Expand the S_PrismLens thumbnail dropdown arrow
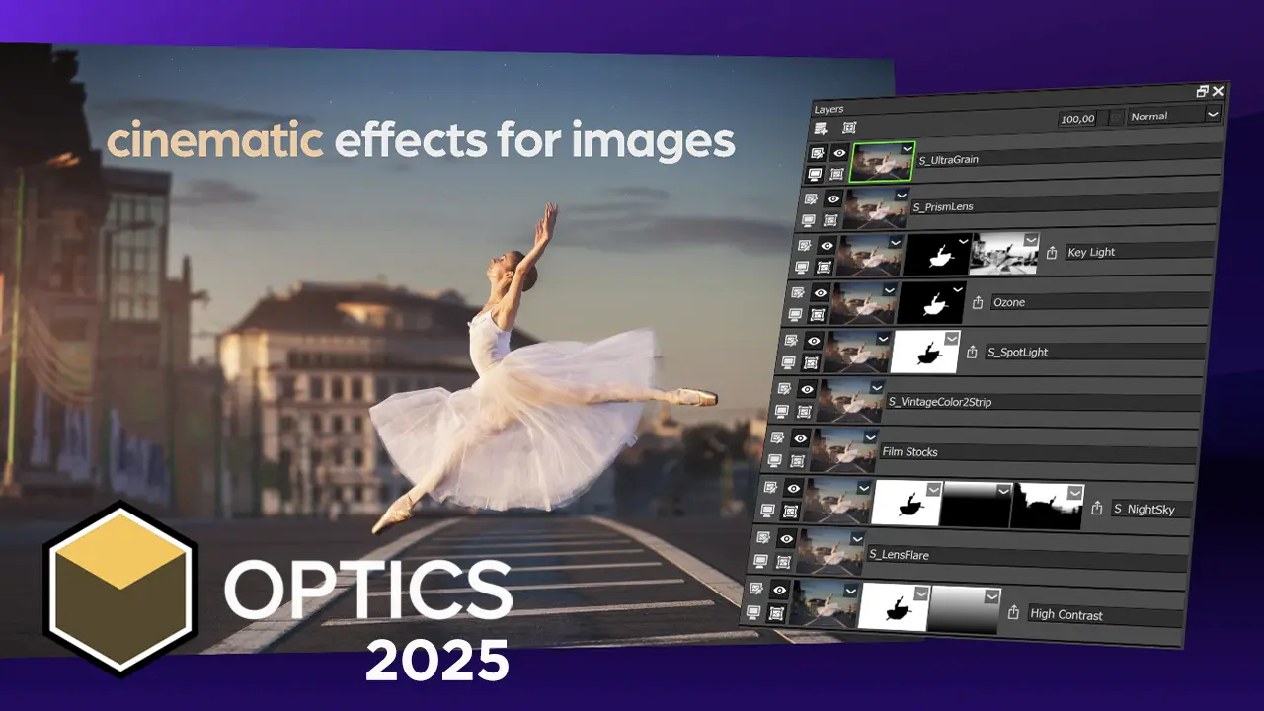Screen dimensions: 1264x711 (x=902, y=196)
